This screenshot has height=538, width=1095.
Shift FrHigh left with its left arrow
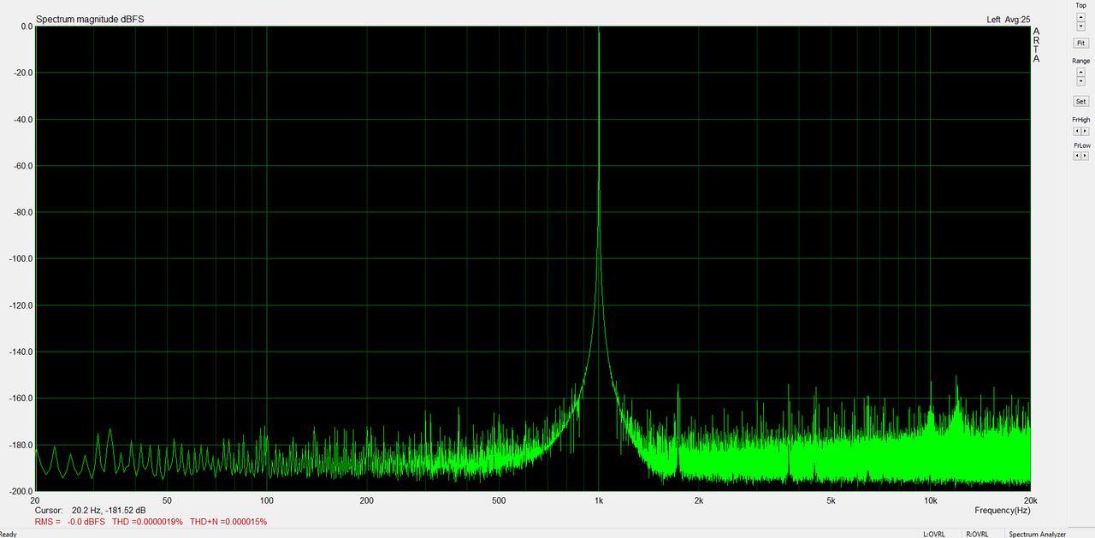[1077, 131]
